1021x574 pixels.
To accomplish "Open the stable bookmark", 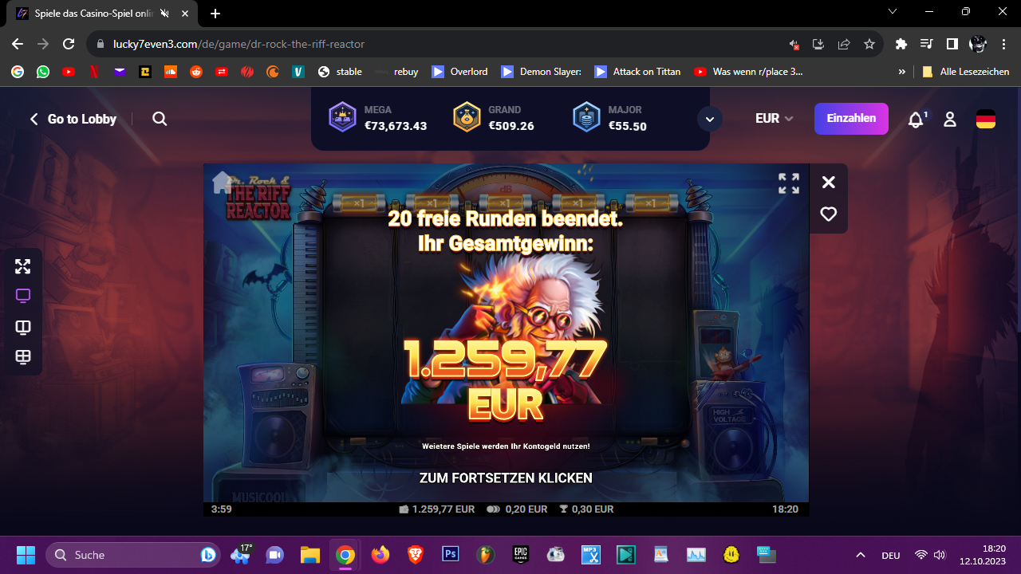I will [340, 72].
